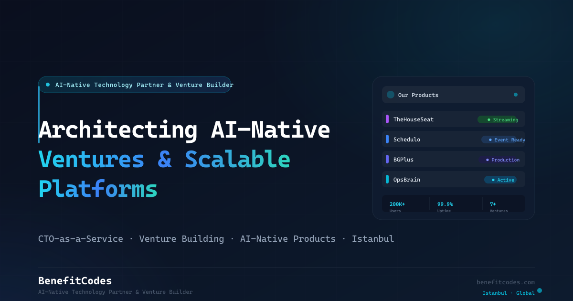Click the 99.9% Uptime statistic

445,207
